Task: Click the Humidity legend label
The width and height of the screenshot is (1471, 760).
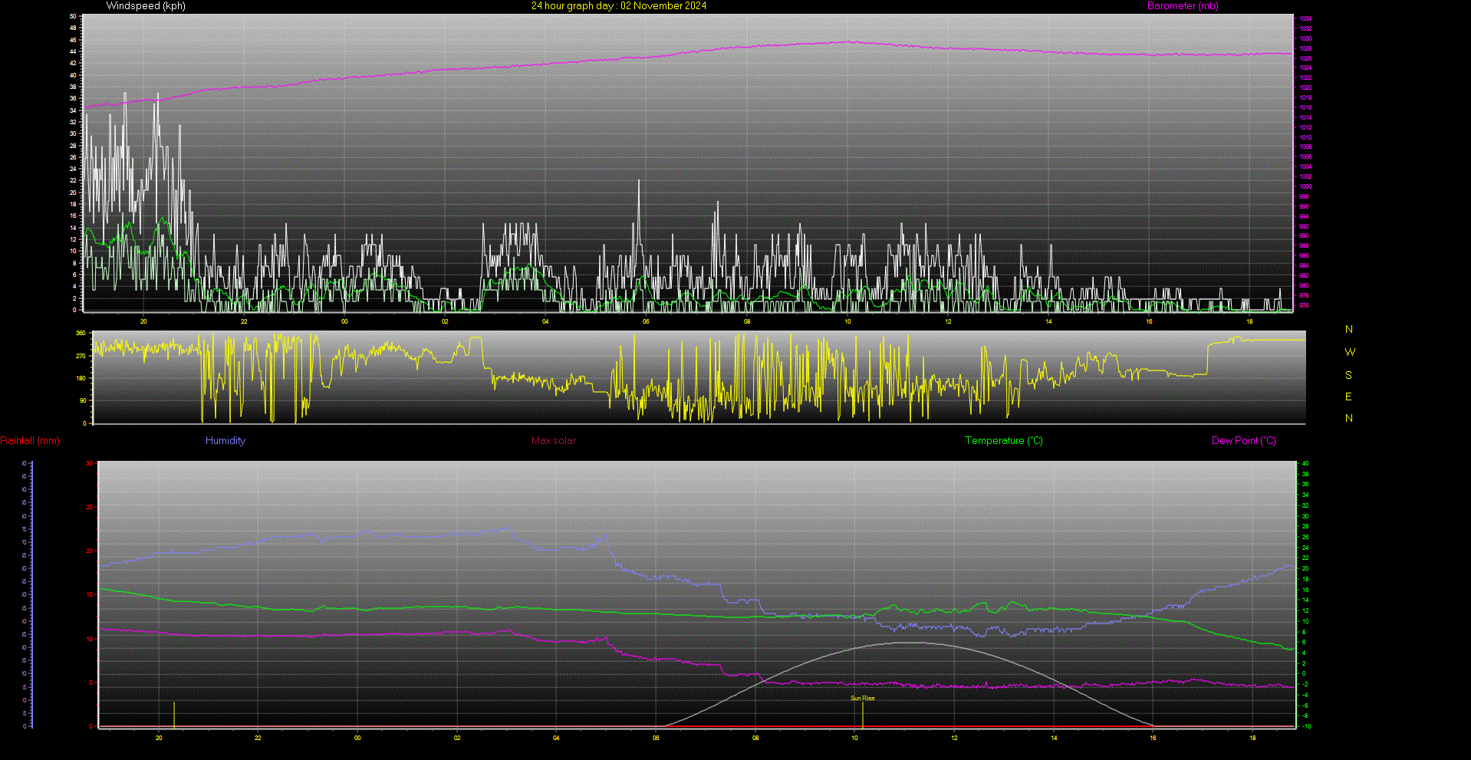Action: coord(225,441)
